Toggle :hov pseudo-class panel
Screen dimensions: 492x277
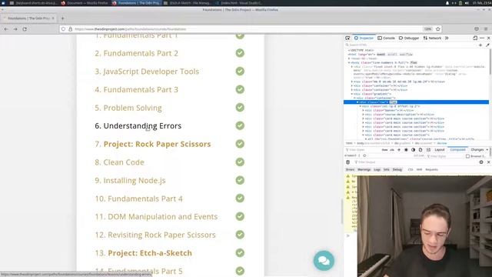click(384, 150)
